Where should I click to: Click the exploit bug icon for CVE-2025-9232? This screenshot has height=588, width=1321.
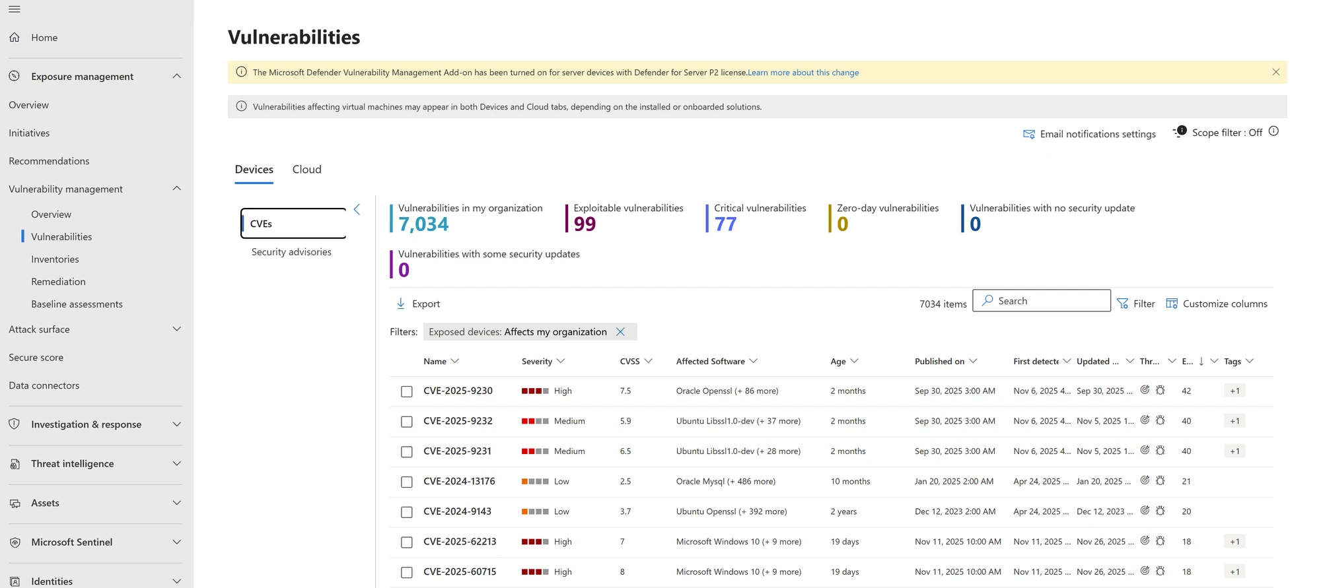tap(1160, 420)
